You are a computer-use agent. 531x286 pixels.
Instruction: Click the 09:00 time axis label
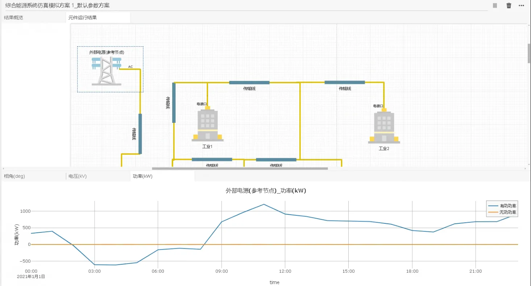pyautogui.click(x=221, y=271)
